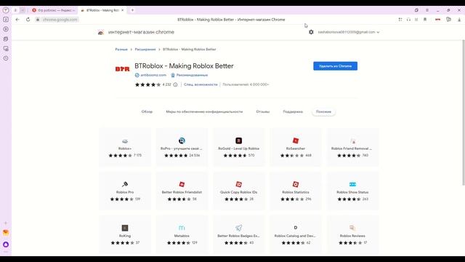The width and height of the screenshot is (465, 262).
Task: Click the RoKing extension icon
Action: tap(125, 228)
